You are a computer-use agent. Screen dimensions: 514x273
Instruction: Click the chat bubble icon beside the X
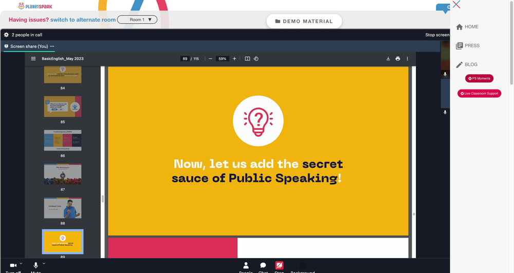coord(443,9)
